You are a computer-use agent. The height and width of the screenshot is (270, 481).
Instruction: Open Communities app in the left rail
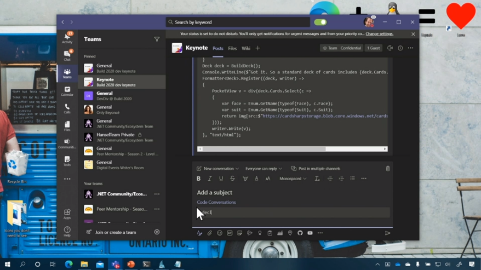[x=67, y=143]
